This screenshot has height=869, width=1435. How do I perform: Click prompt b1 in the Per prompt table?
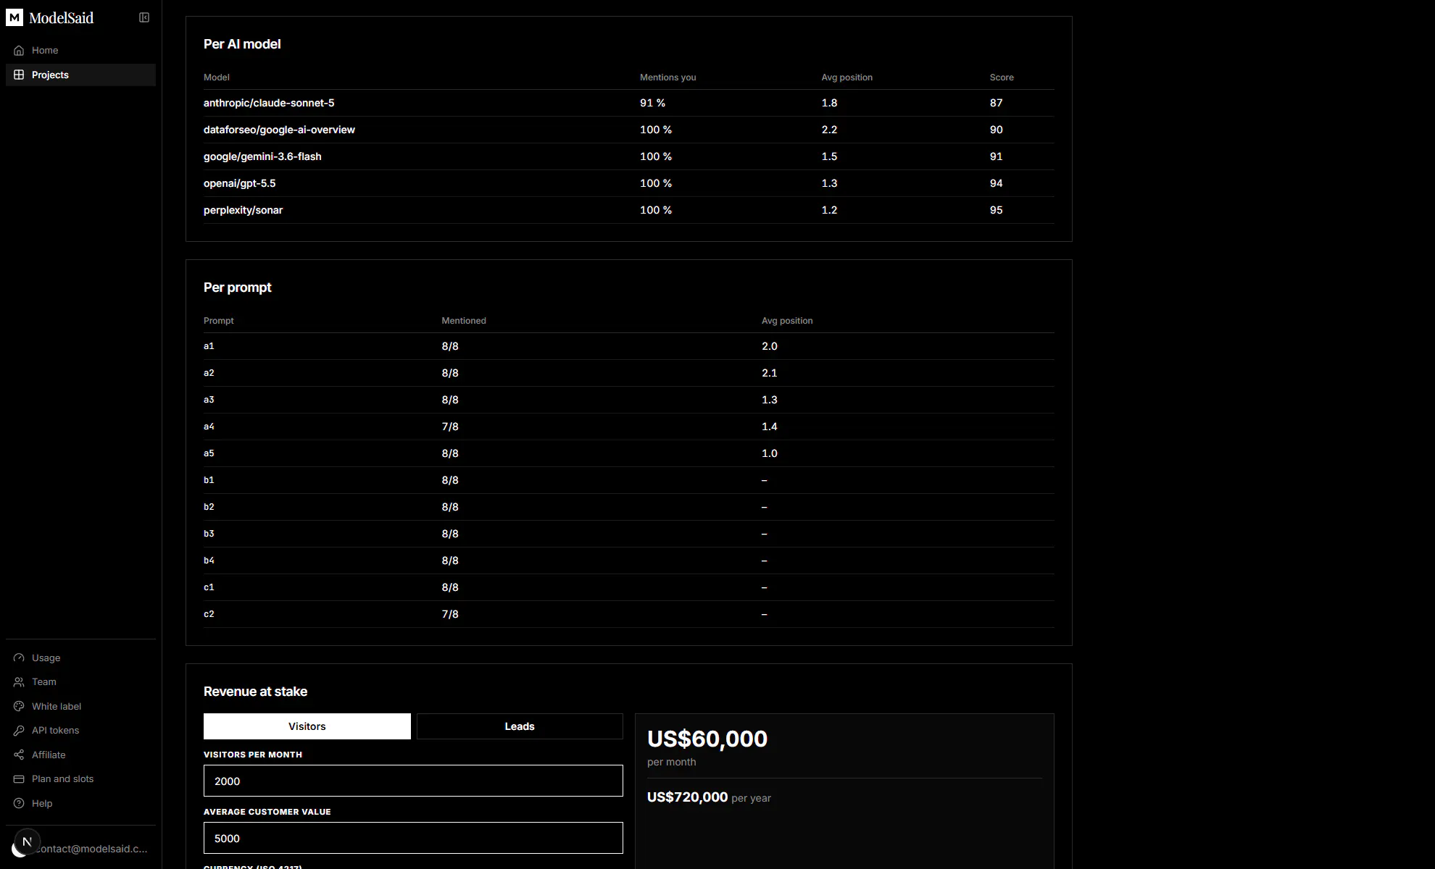(x=209, y=480)
